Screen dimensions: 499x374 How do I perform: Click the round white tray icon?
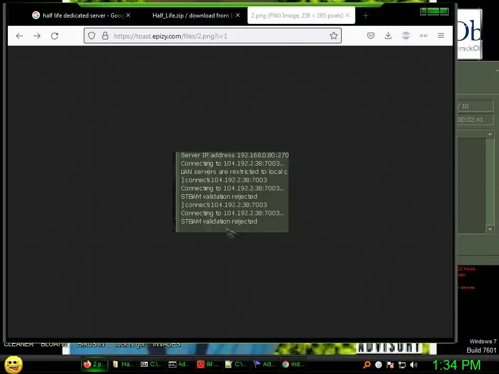pyautogui.click(x=378, y=365)
